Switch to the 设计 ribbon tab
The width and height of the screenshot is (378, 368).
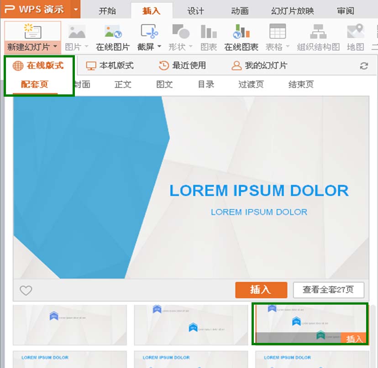tap(195, 11)
